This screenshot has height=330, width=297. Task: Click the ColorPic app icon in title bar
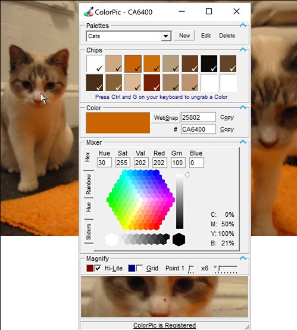[x=89, y=12]
